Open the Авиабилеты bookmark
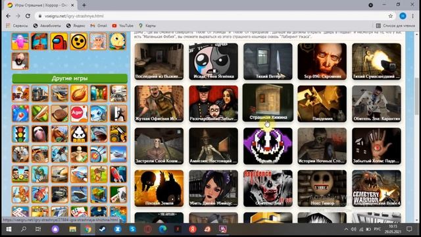 47,26
